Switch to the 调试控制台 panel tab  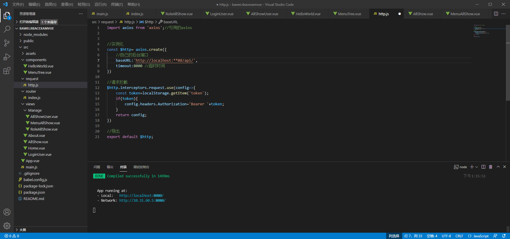(x=141, y=167)
